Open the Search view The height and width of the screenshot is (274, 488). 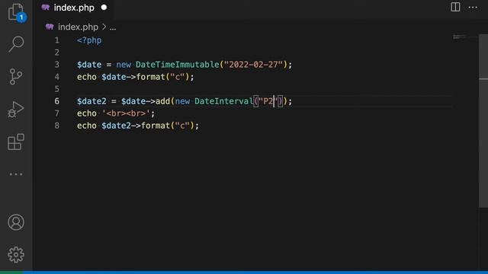tap(16, 44)
